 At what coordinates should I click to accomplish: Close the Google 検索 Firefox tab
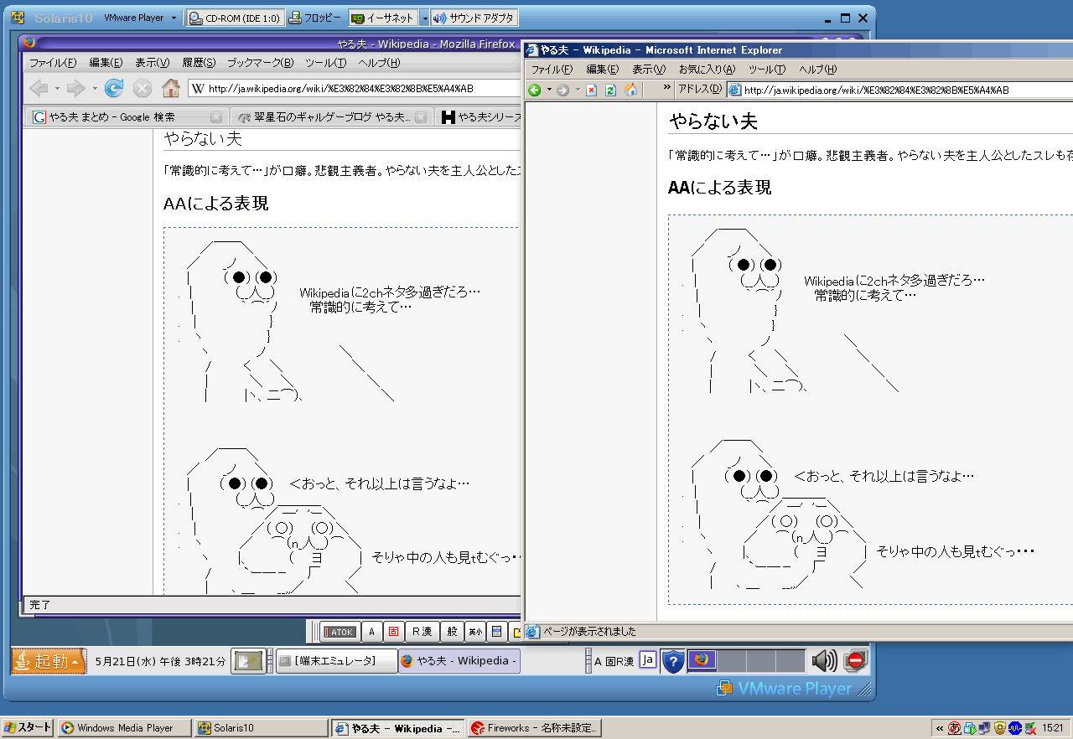coord(216,117)
